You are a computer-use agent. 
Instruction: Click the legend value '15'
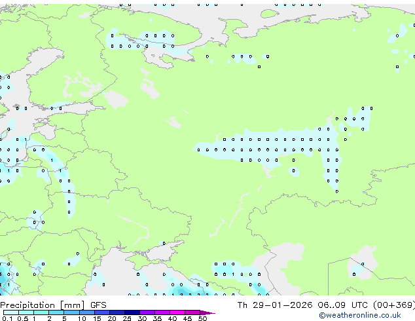[x=97, y=318]
